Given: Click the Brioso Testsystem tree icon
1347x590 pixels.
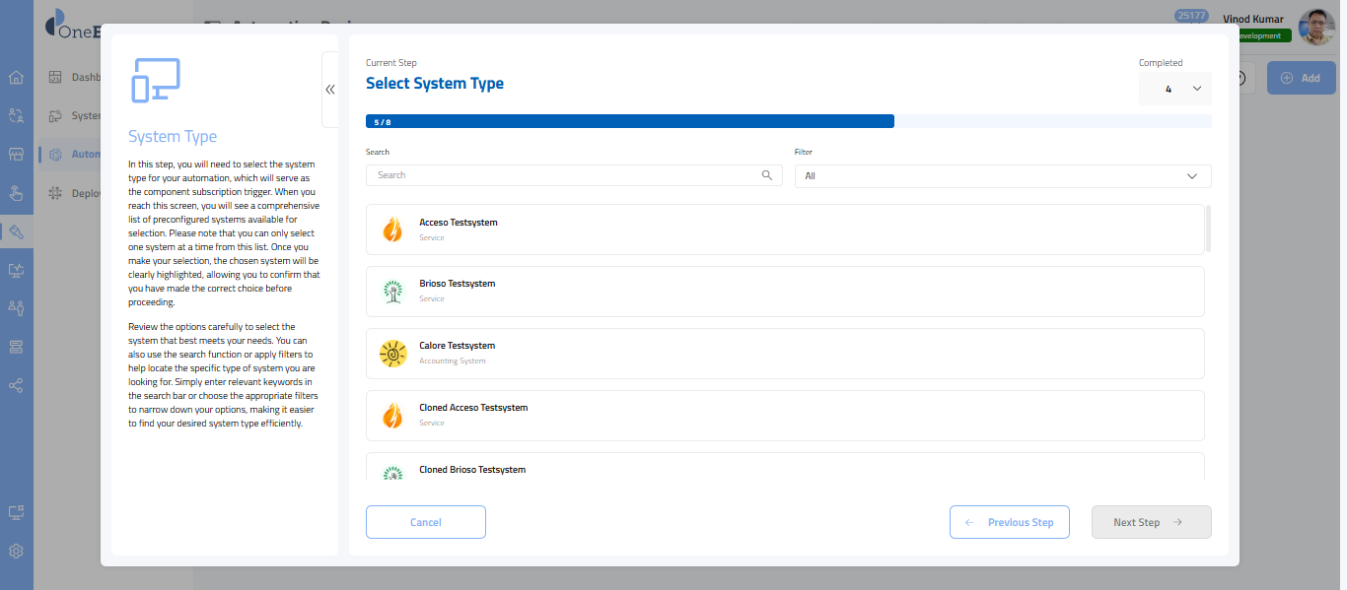Looking at the screenshot, I should tap(392, 292).
